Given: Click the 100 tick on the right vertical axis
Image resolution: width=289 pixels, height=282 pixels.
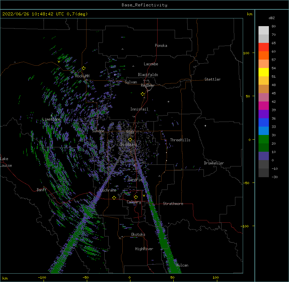Looking at the screenshot, I should point(246,53).
